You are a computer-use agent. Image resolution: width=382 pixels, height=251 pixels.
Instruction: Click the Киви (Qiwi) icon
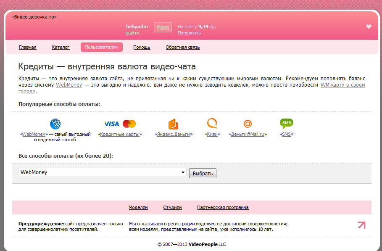[x=212, y=123]
